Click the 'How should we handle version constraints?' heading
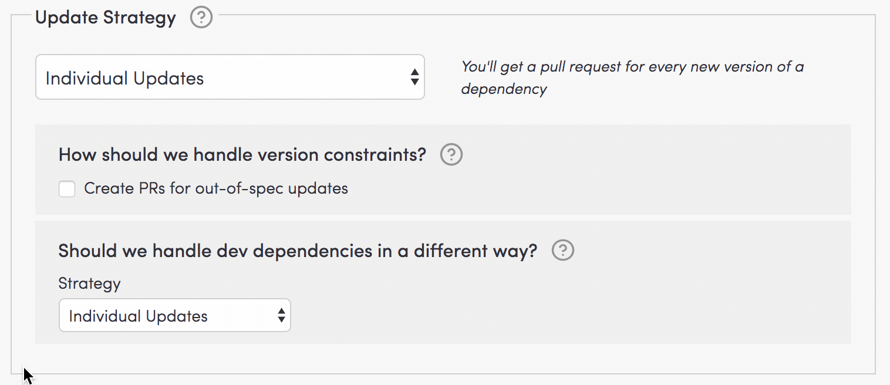 [242, 155]
